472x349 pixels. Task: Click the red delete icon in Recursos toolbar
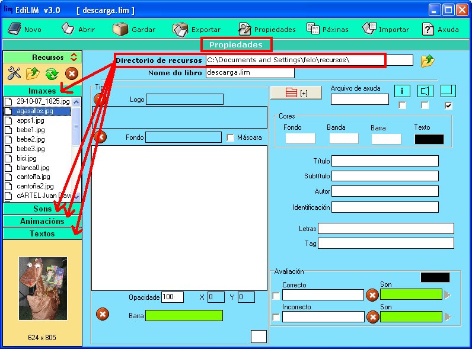71,73
